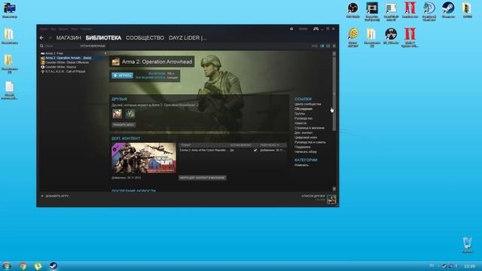Open first friend's avatar in Друзья section
482x271 pixels.
tap(117, 114)
